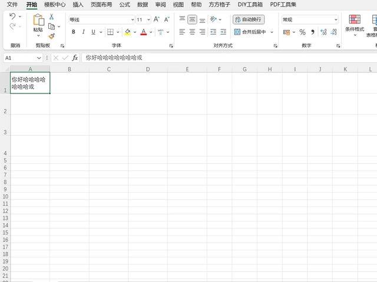
Task: Expand the Name Box dropdown
Action: [39, 58]
